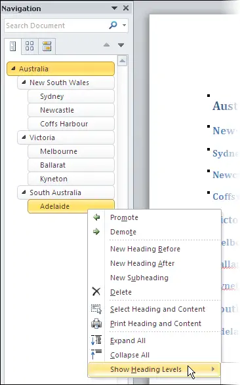Viewport: 240px width, 385px height.
Task: Collapse the New South Wales heading
Action: tap(24, 82)
